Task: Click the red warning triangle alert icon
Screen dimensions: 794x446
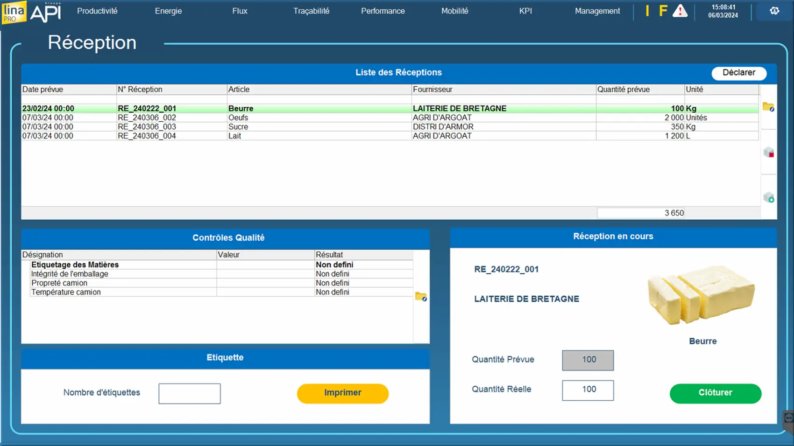Action: (680, 11)
